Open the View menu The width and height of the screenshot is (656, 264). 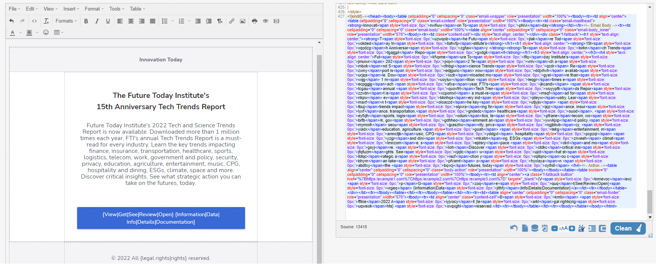pyautogui.click(x=50, y=9)
